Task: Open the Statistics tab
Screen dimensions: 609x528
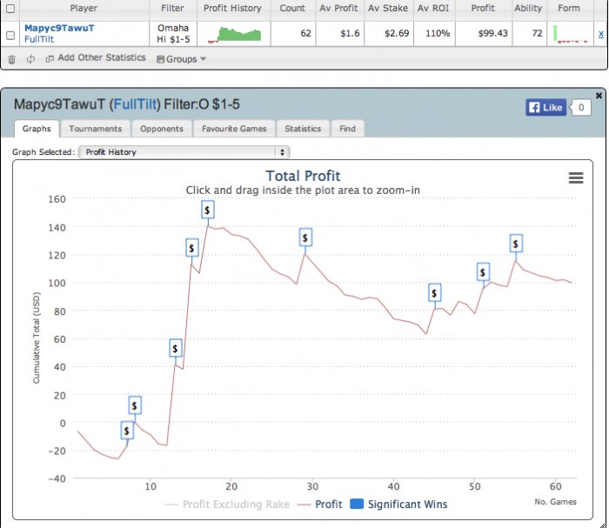Action: (x=303, y=129)
